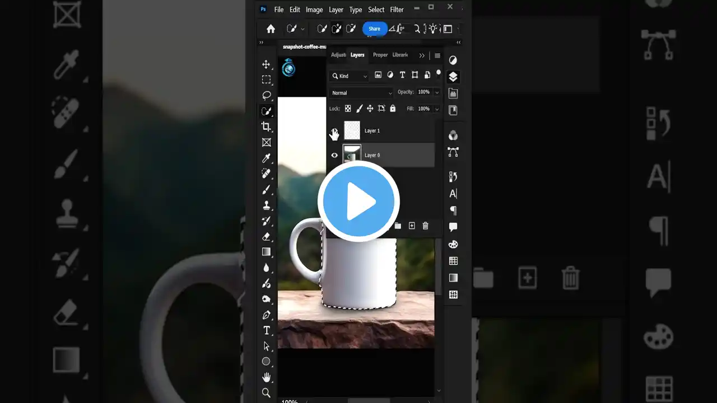This screenshot has width=717, height=403.
Task: Show hidden panel tabs with double chevron
Action: point(422,55)
